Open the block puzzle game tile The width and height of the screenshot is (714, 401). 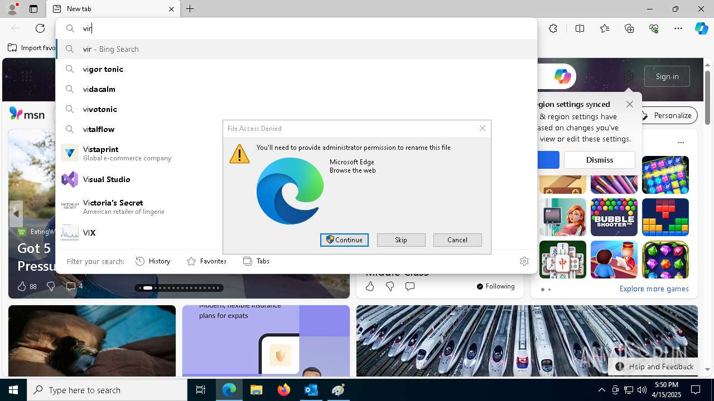point(665,217)
